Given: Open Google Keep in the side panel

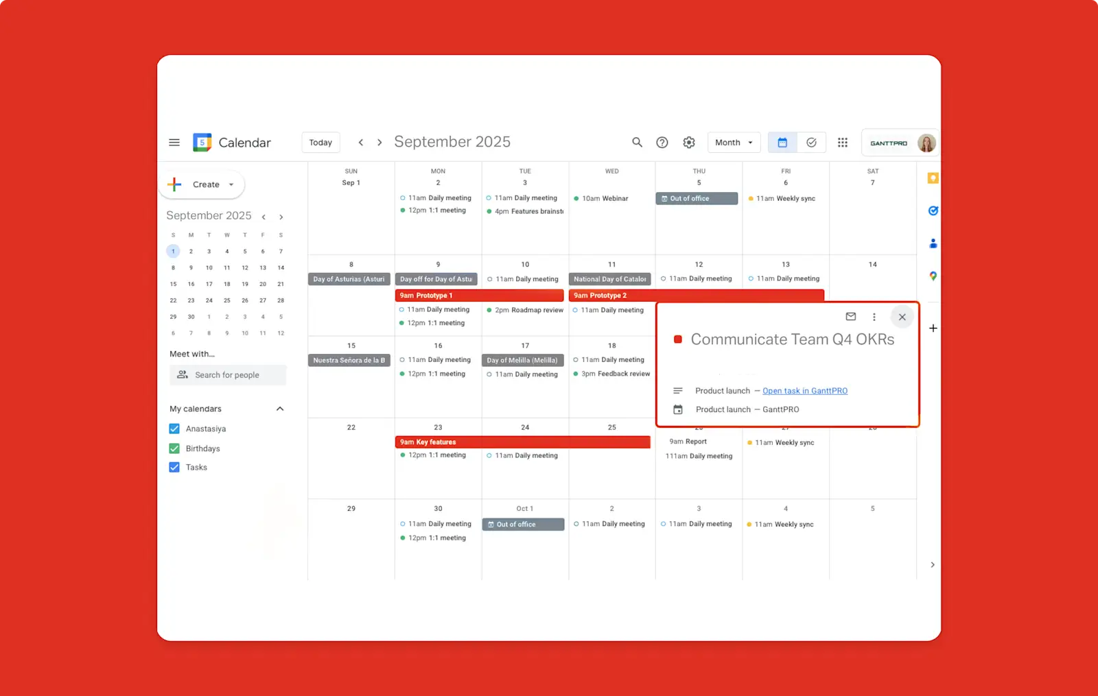Looking at the screenshot, I should point(933,178).
